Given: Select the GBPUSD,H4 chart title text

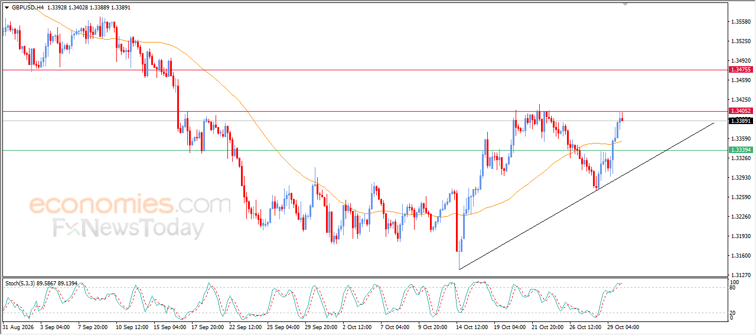Looking at the screenshot, I should (x=27, y=8).
